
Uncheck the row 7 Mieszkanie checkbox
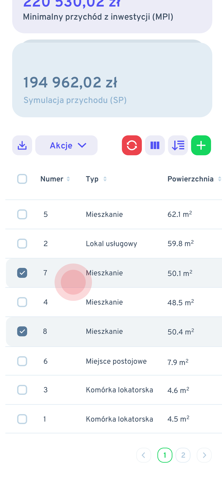[22, 273]
